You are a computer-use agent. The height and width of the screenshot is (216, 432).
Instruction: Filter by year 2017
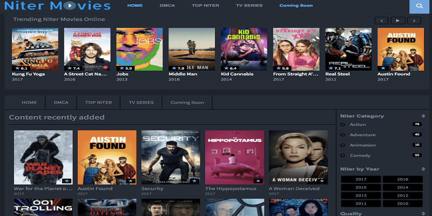coord(361,179)
